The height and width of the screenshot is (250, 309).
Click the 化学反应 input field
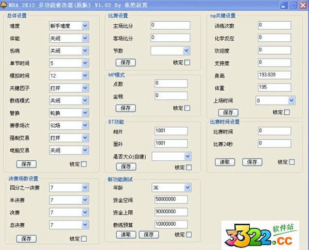[x=274, y=38]
